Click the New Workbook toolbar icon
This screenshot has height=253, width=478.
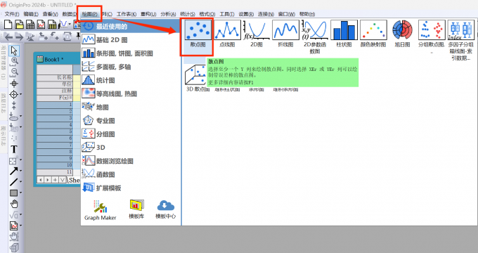coord(30,24)
